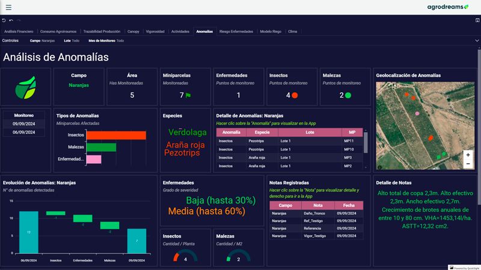Open the hamburger navigation menu
481x270 pixels.
pyautogui.click(x=8, y=7)
